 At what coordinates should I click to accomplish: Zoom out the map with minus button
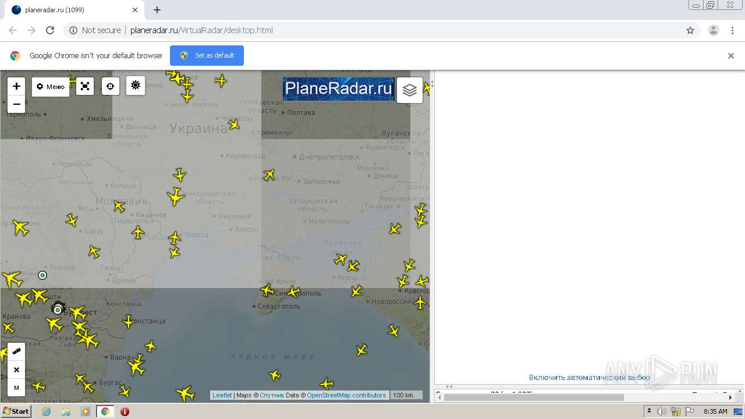[16, 104]
